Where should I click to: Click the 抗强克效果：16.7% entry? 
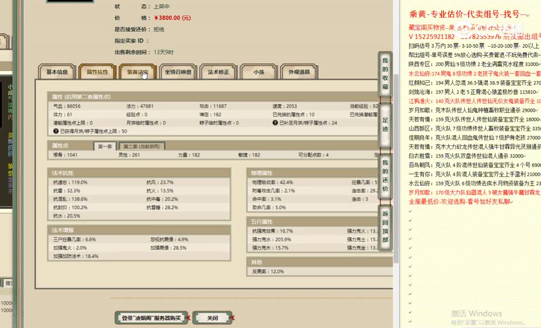[273, 231]
